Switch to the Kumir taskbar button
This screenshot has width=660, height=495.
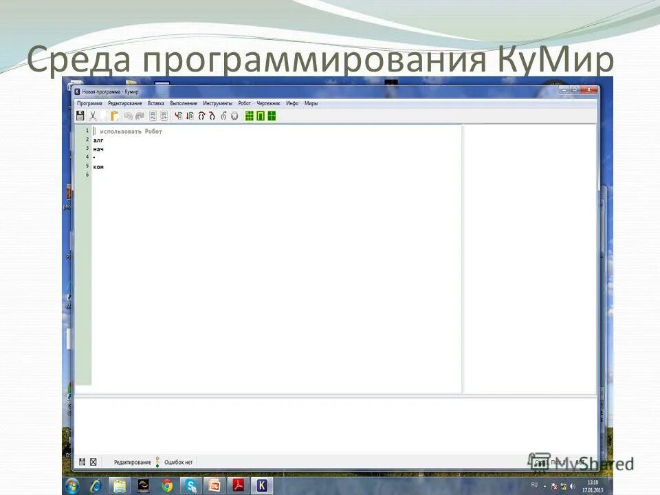click(262, 486)
